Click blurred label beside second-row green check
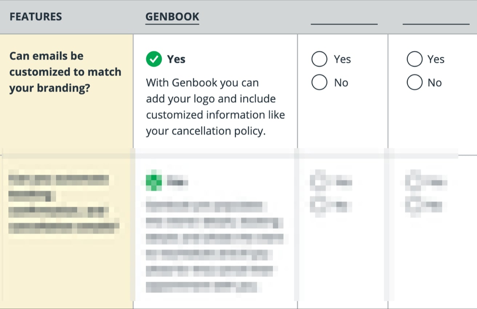 tap(177, 181)
